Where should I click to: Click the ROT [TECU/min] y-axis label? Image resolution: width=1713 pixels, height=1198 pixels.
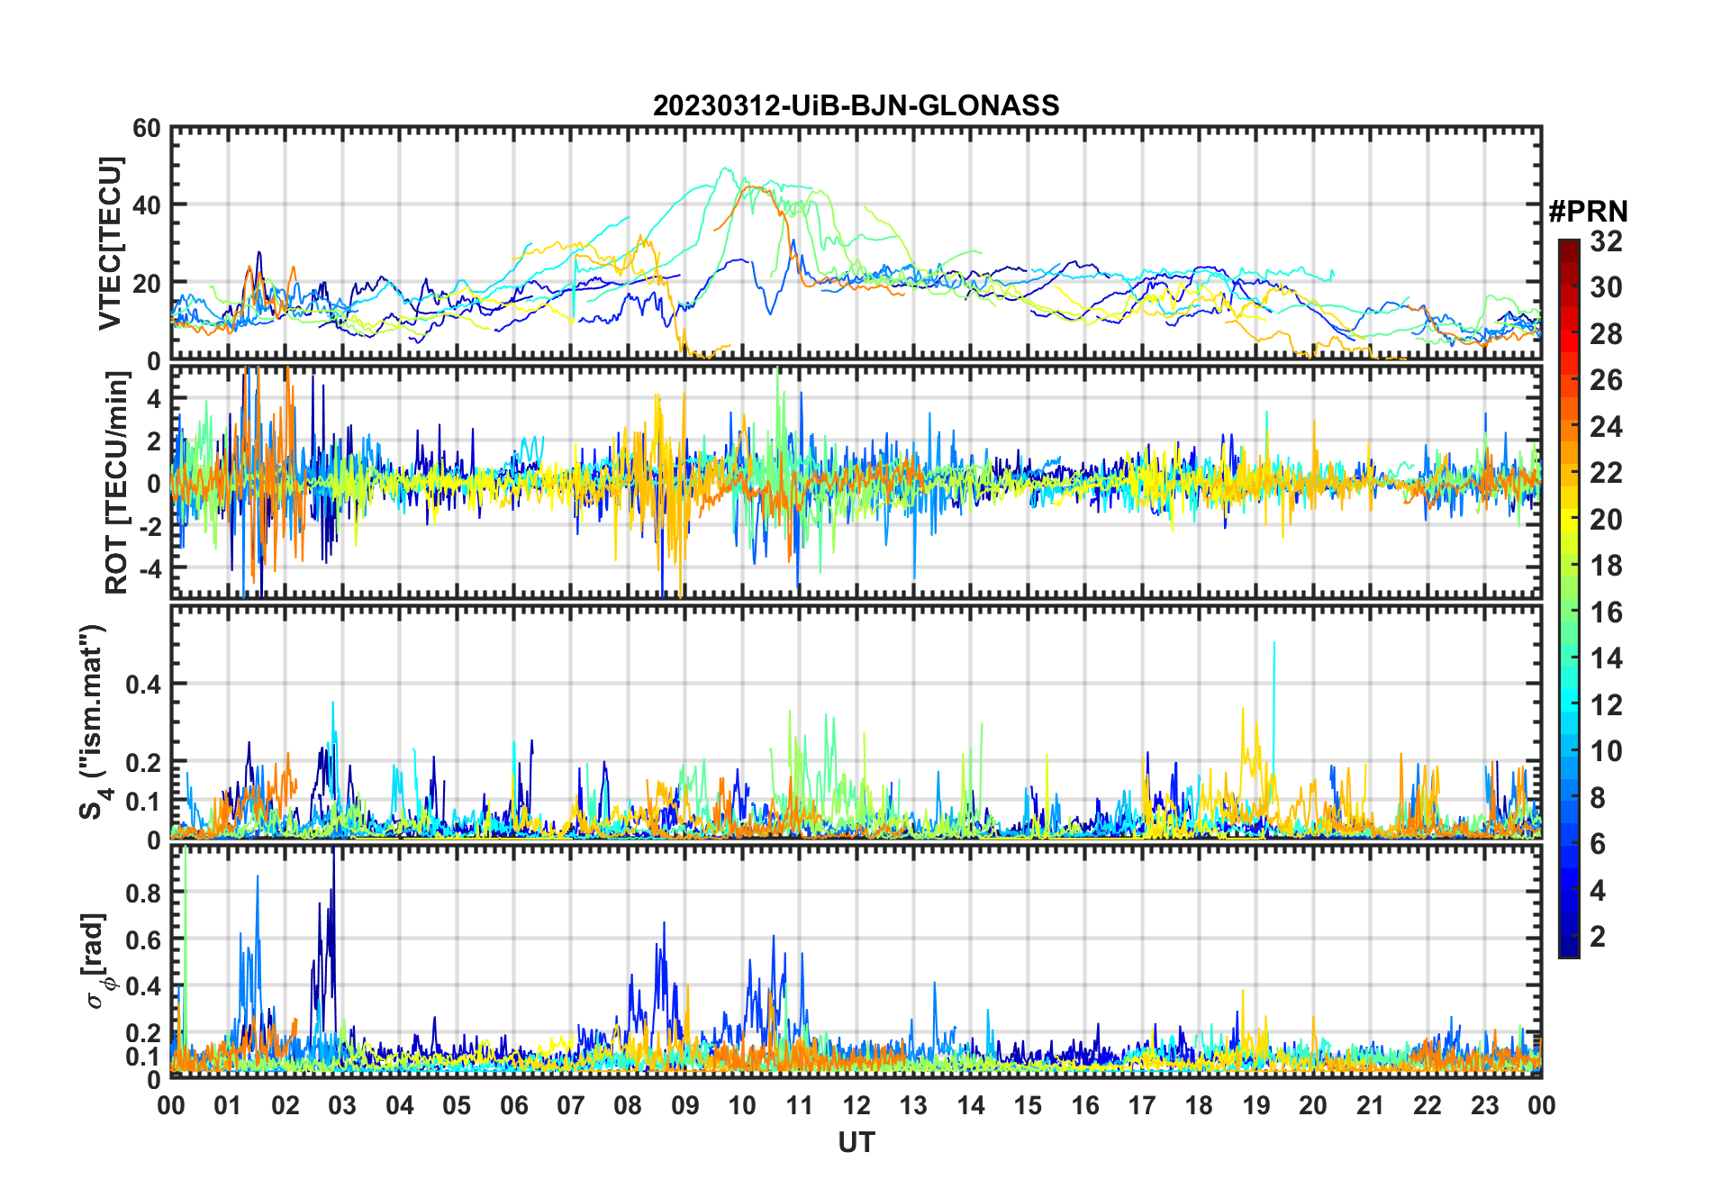(116, 482)
